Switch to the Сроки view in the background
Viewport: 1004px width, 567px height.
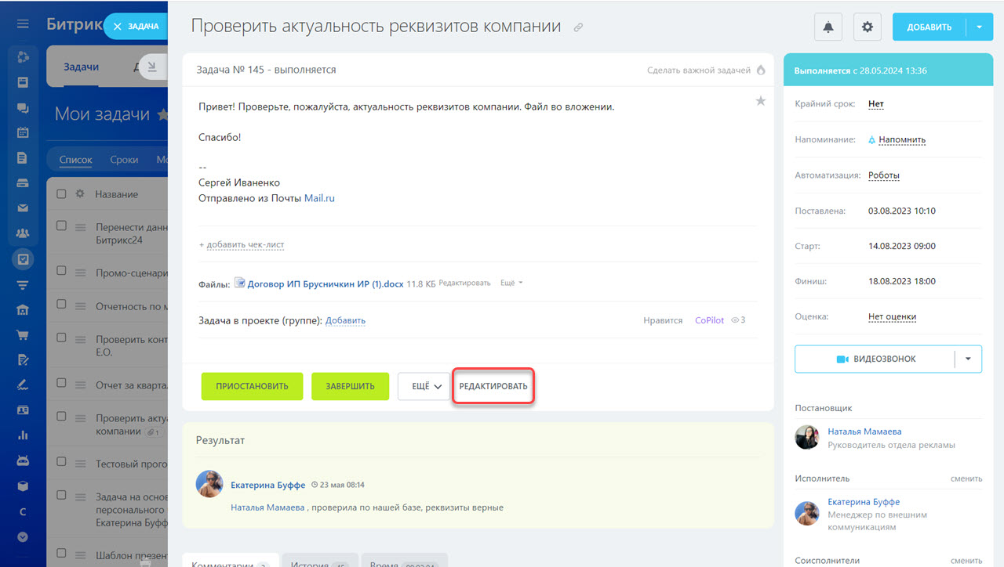(x=124, y=159)
